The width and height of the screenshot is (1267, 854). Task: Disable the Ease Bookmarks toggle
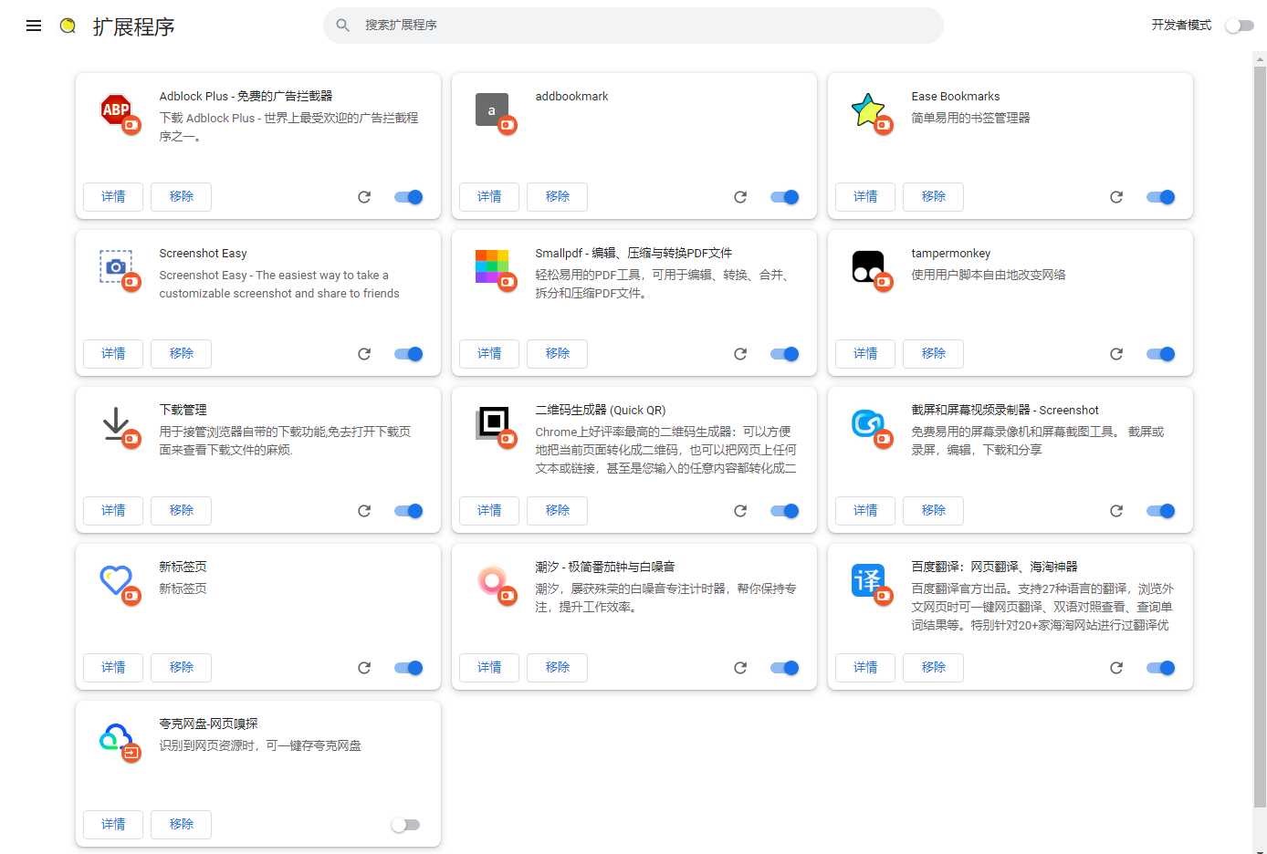point(1160,197)
